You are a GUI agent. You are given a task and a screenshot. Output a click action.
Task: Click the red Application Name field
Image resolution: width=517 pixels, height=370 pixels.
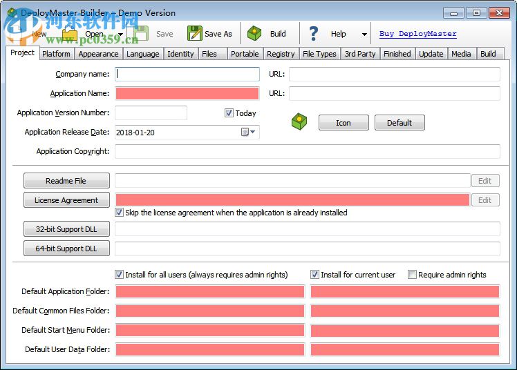(187, 94)
